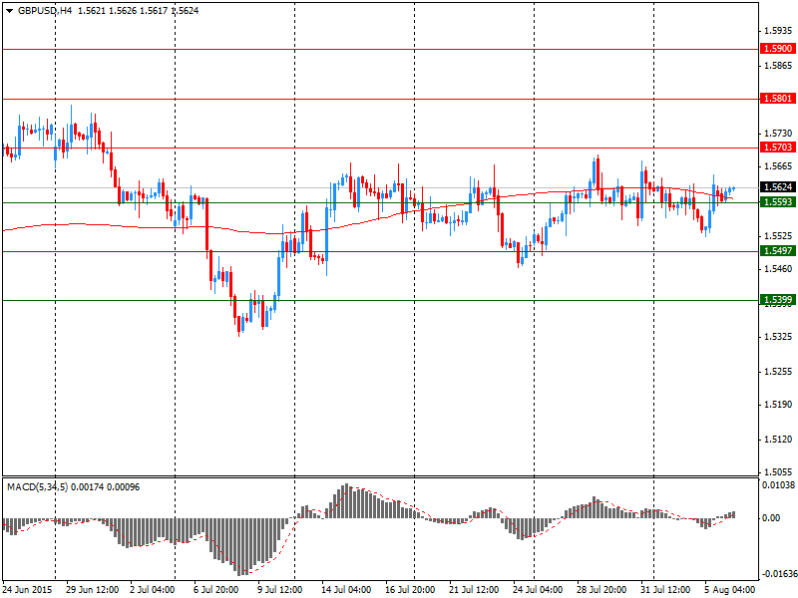Screen dimensions: 798x598
Task: Click the MACD scale value 0.01038
Action: pyautogui.click(x=778, y=485)
